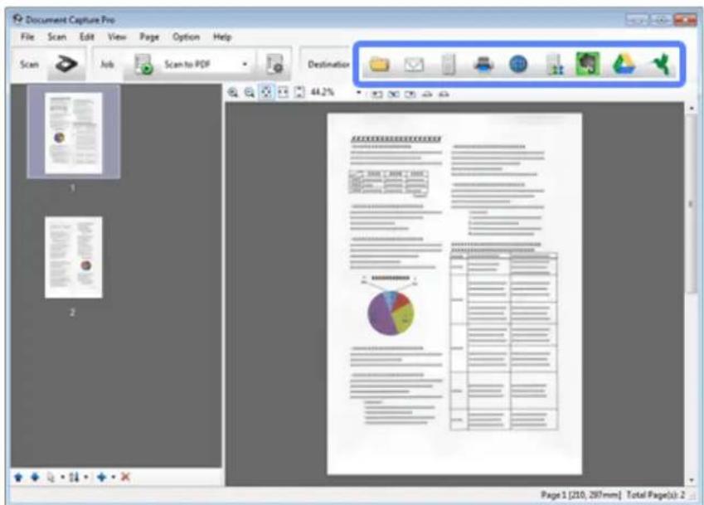Click the "Scan" toolbar label beside scanner icon
This screenshot has width=704, height=505.
[29, 65]
